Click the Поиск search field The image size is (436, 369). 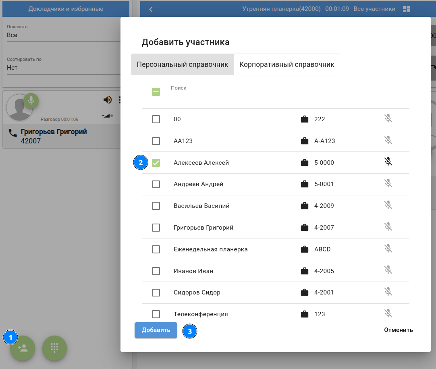(x=282, y=92)
